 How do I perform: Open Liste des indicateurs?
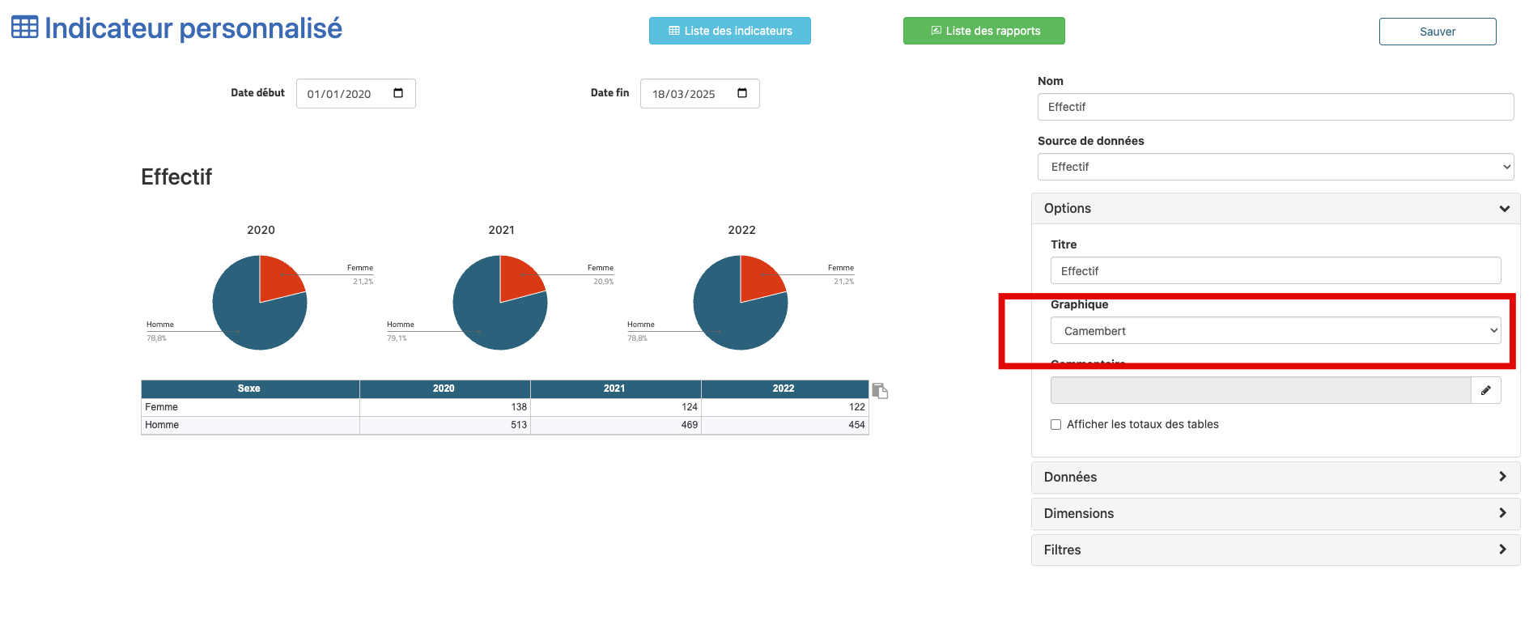tap(730, 31)
